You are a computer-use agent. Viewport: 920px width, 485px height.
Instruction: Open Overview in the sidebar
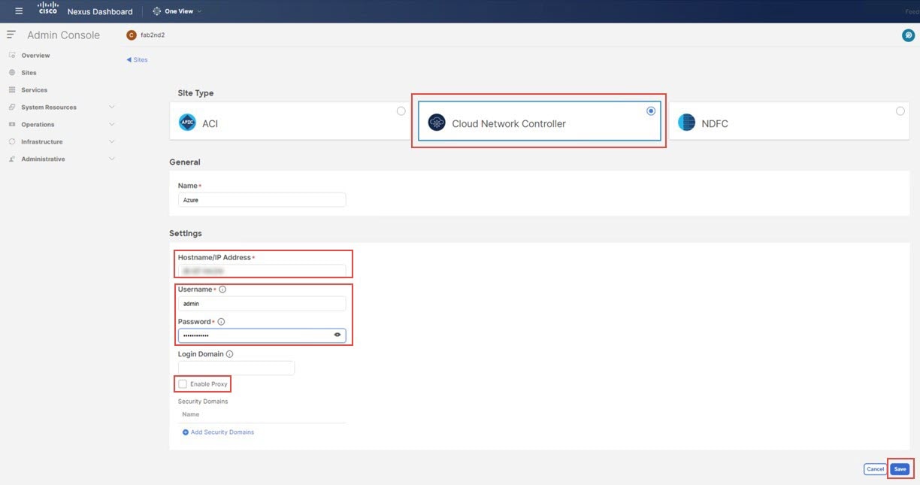point(35,56)
